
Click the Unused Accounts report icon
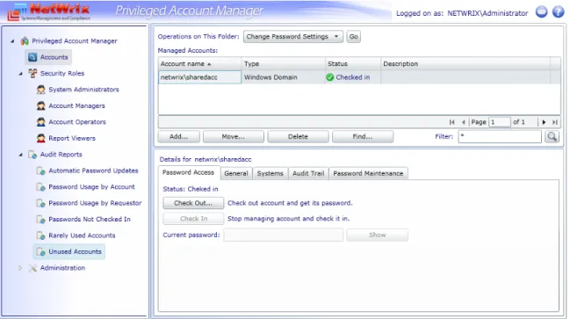tap(41, 251)
